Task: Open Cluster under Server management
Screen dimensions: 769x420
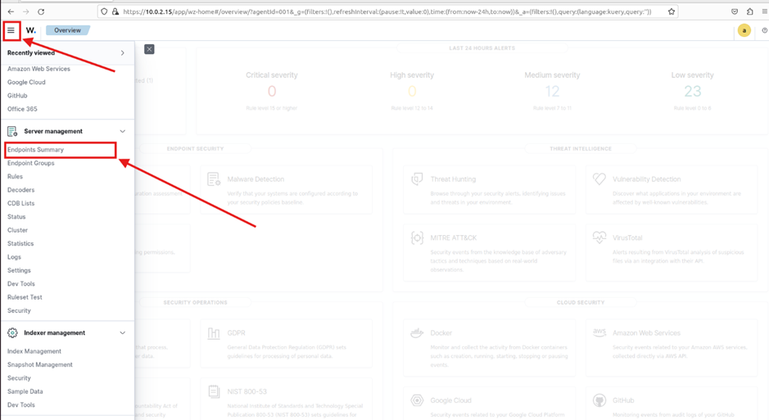Action: coord(18,230)
